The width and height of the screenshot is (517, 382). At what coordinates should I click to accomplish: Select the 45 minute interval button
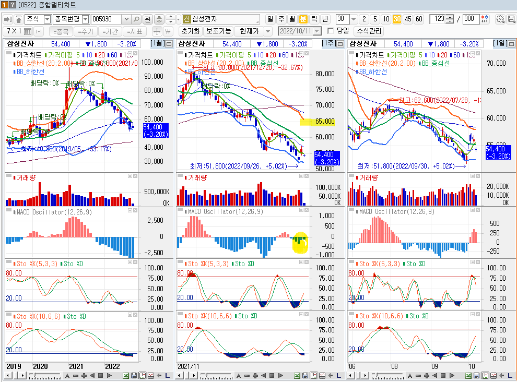pos(408,19)
